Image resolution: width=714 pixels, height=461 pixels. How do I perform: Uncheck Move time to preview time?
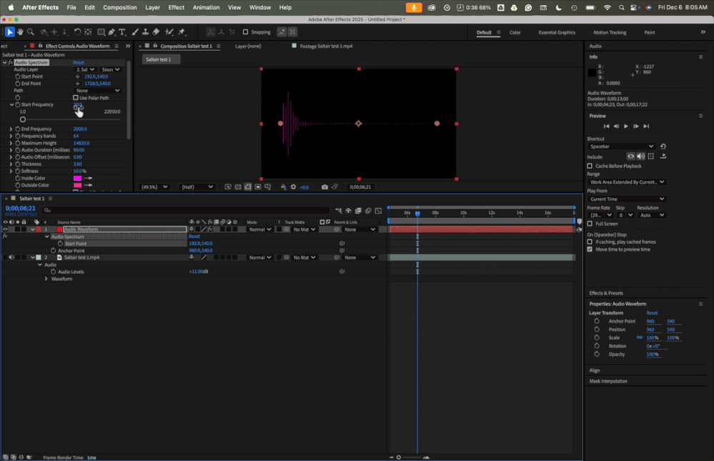pos(590,249)
